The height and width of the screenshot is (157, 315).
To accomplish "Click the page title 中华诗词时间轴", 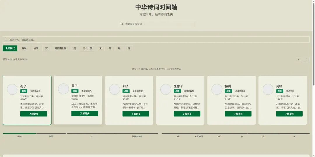I will pyautogui.click(x=156, y=7).
